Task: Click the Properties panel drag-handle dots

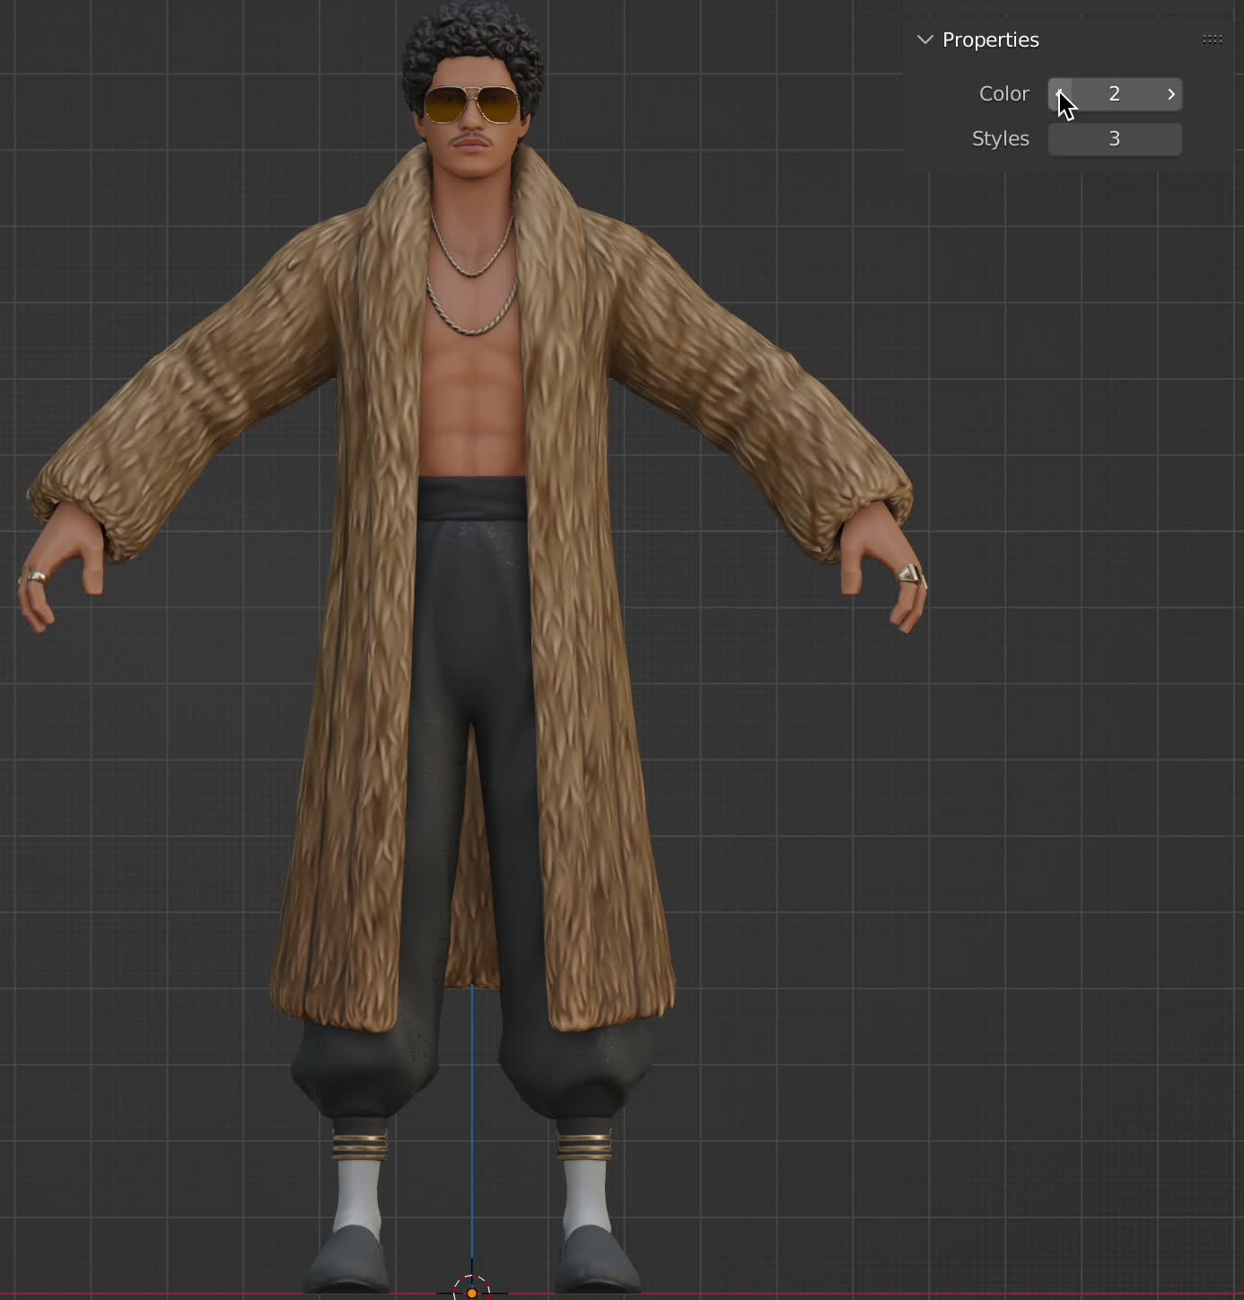Action: 1212,40
